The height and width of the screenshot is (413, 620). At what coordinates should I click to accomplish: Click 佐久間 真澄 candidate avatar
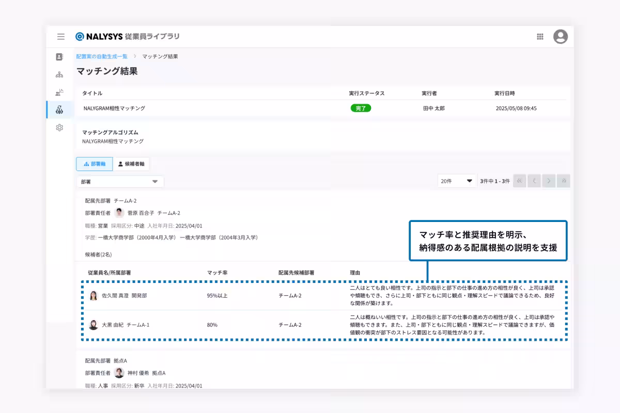(94, 296)
